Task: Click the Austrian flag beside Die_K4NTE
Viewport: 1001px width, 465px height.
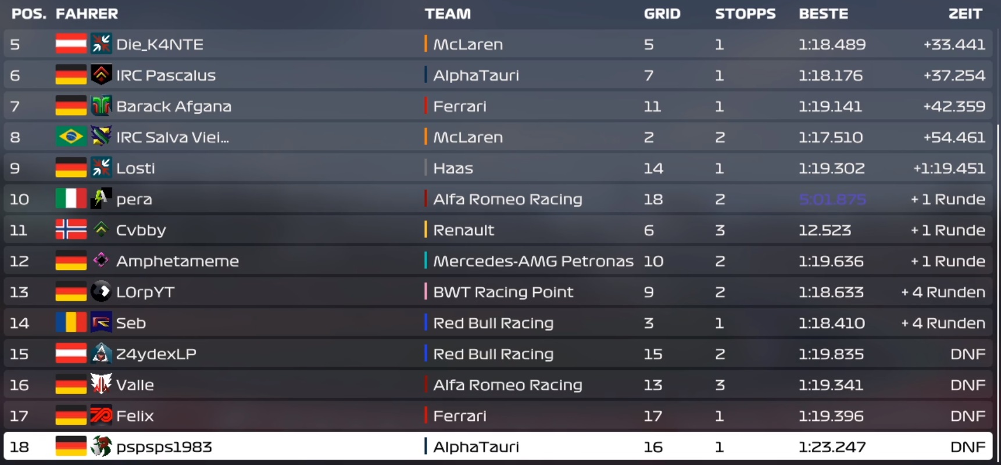Action: 71,44
